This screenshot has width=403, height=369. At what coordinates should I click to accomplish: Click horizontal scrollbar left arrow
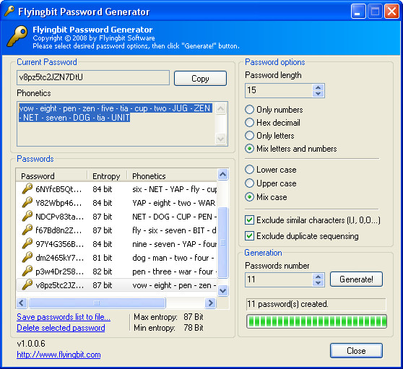tap(22, 303)
